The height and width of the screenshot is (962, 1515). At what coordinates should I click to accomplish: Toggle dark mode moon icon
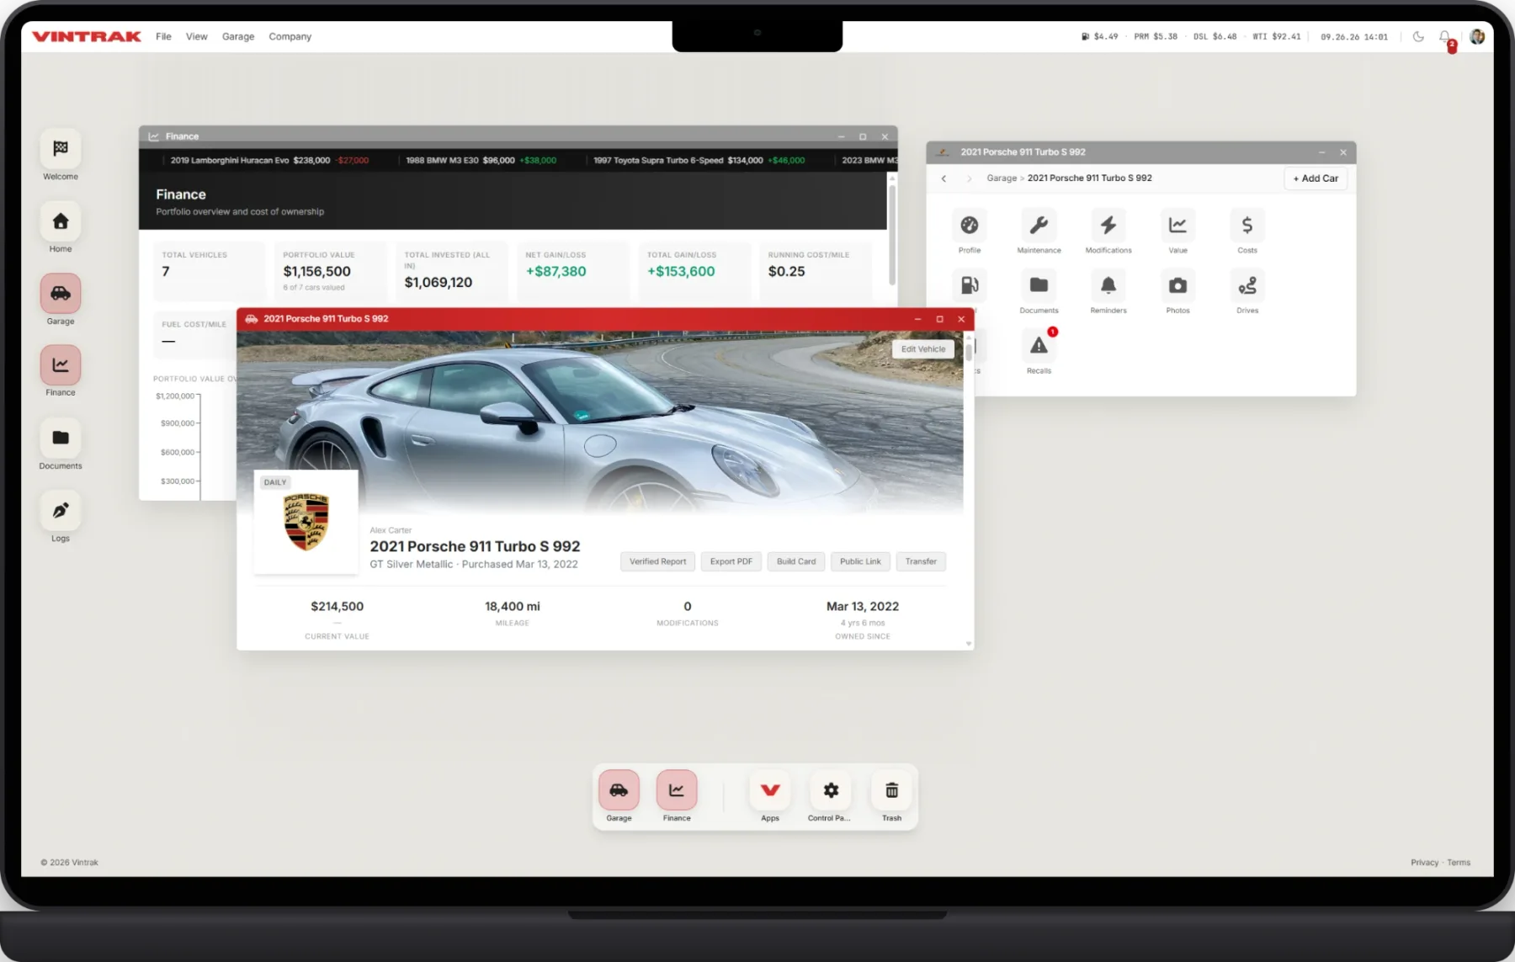[x=1418, y=37]
